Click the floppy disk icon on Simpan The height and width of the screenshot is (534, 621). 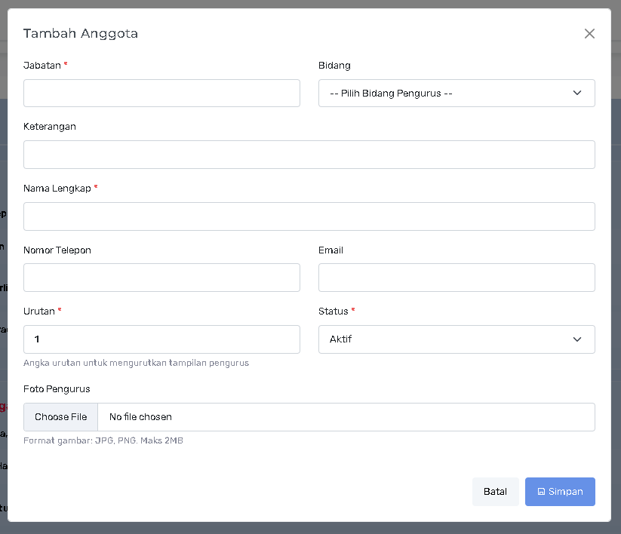[541, 492]
